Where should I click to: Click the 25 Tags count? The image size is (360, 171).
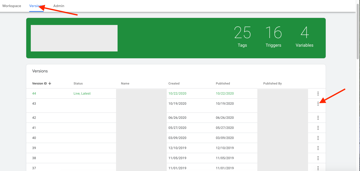(242, 37)
